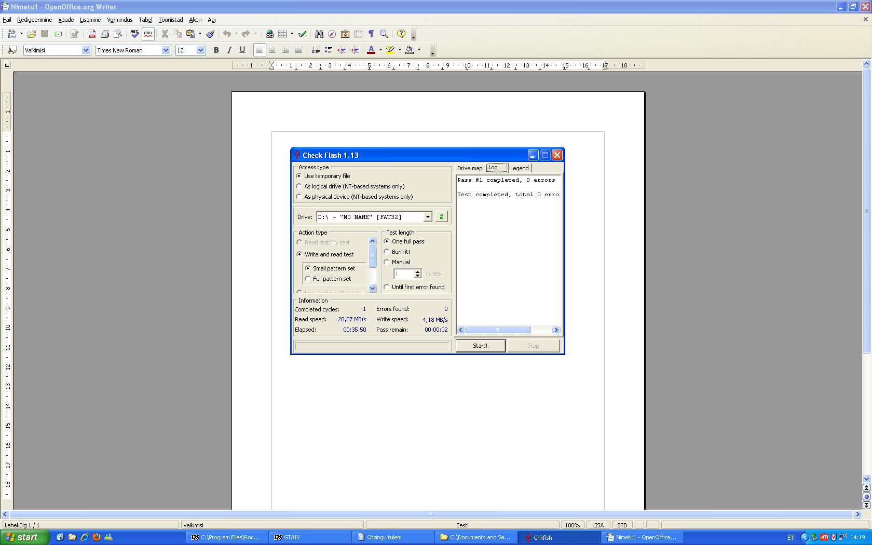
Task: Open the Highlighting color dropdown arrow
Action: [x=400, y=50]
